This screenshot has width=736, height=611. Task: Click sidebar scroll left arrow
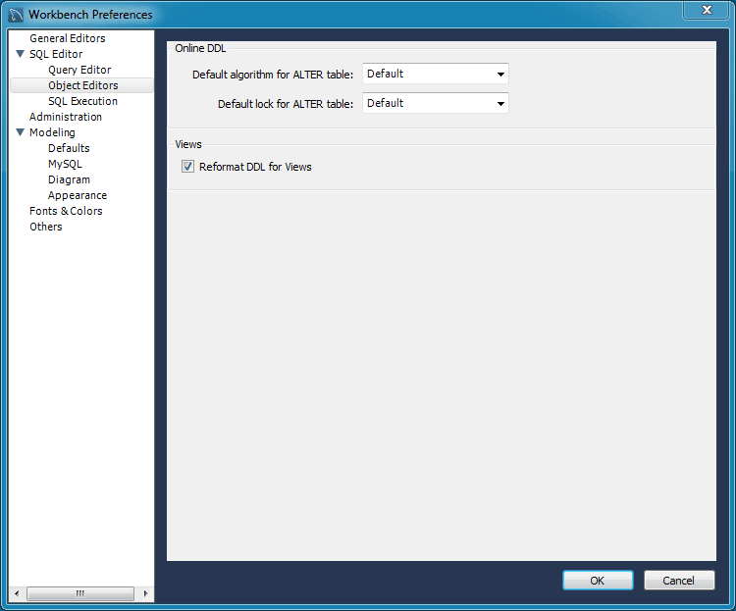(x=17, y=593)
